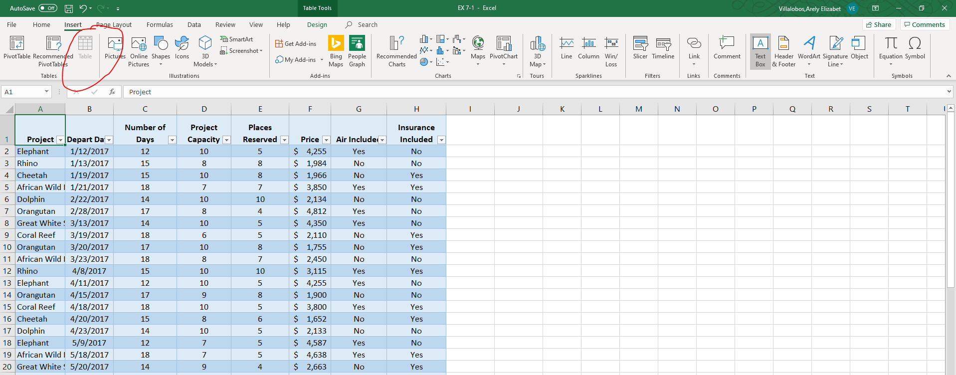Open the Price column filter dropdown
This screenshot has height=375, width=956.
pos(326,140)
